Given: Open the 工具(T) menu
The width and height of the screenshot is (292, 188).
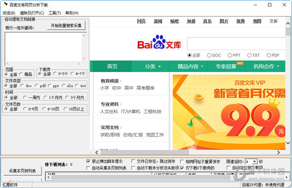Looking at the screenshot, I should (55, 13).
